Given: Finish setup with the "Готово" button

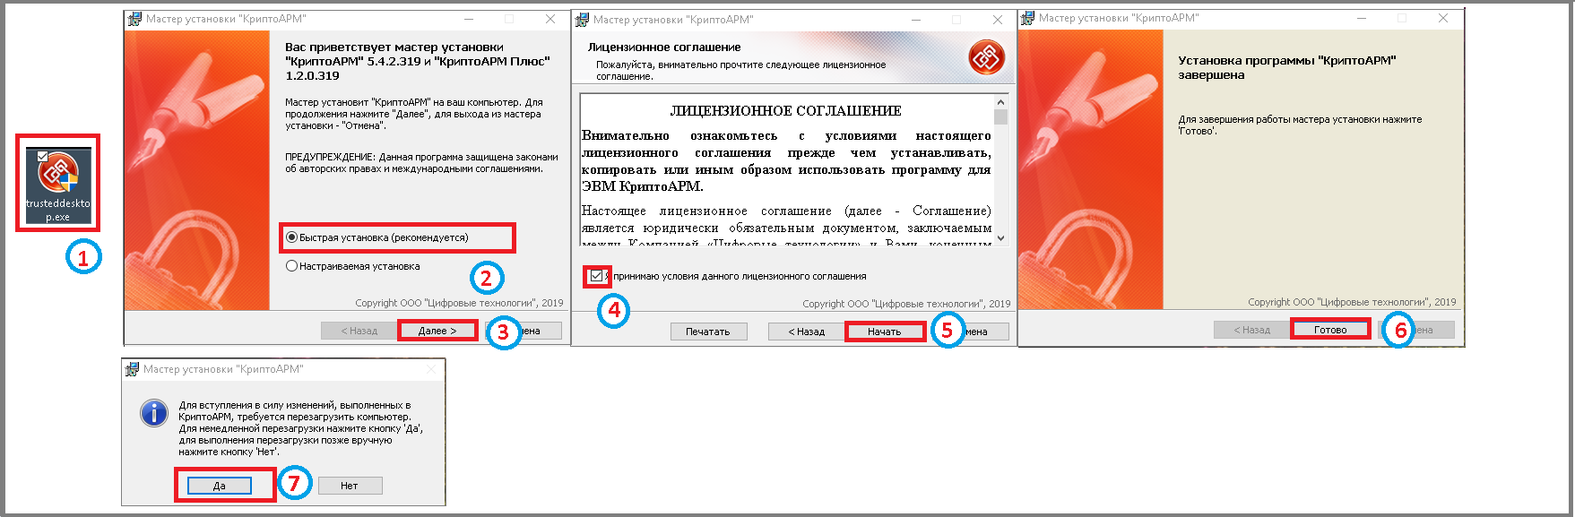Looking at the screenshot, I should [1330, 330].
